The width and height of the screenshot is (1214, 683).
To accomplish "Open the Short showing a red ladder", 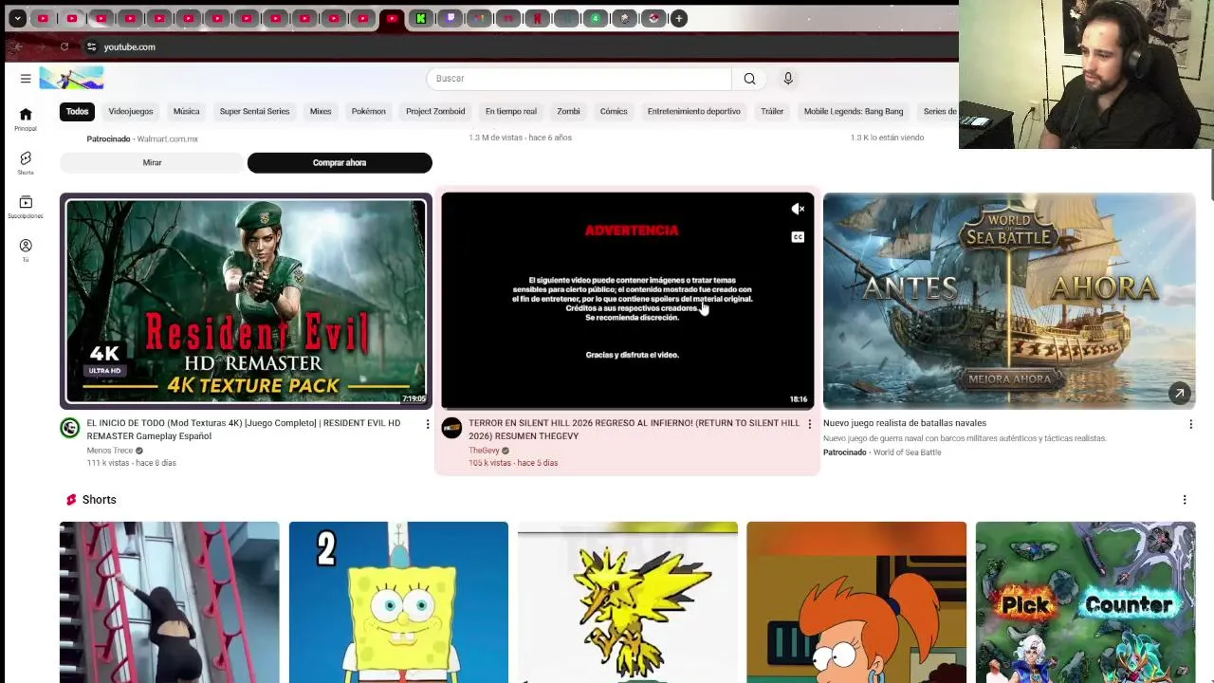I will coord(170,602).
